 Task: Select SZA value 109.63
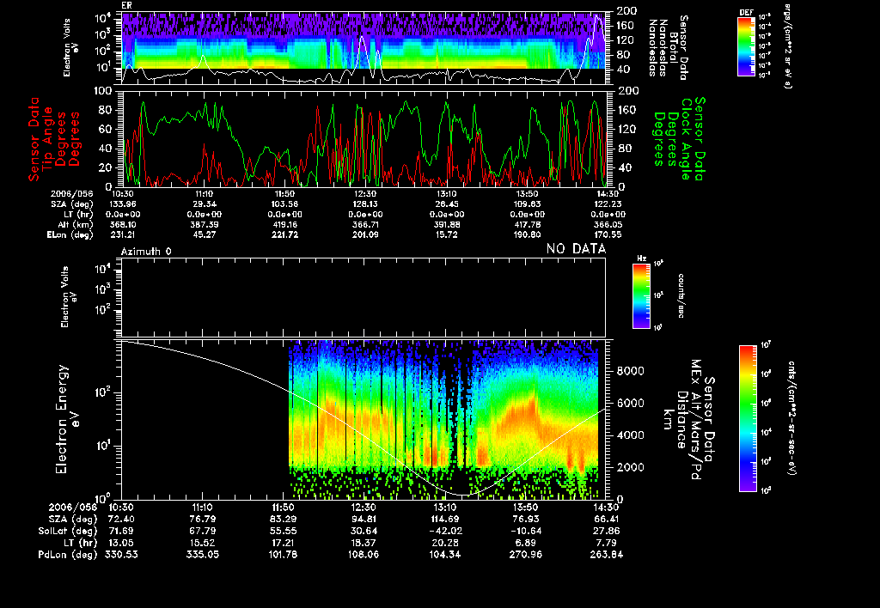click(527, 204)
